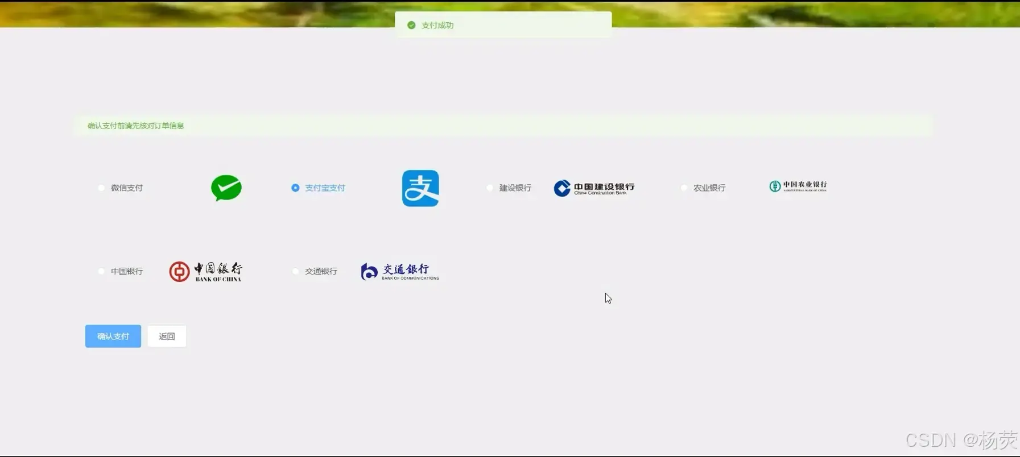The image size is (1020, 457).
Task: Select the 交通银行 radio button
Action: pyautogui.click(x=295, y=271)
